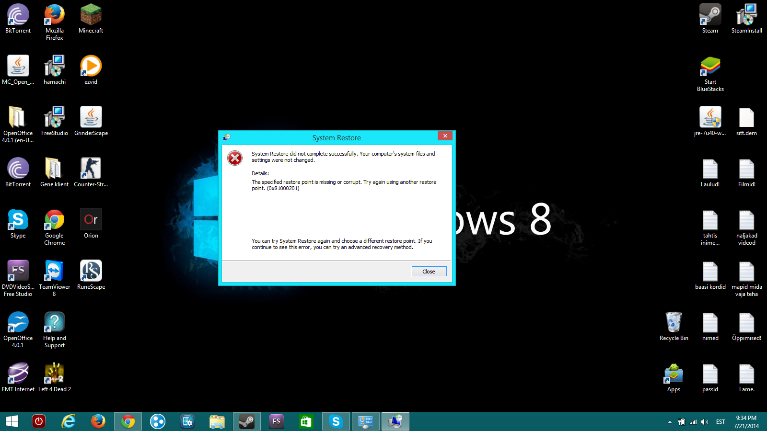Screen dimensions: 767x431
Task: Open the Laulud! text file
Action: (x=710, y=172)
